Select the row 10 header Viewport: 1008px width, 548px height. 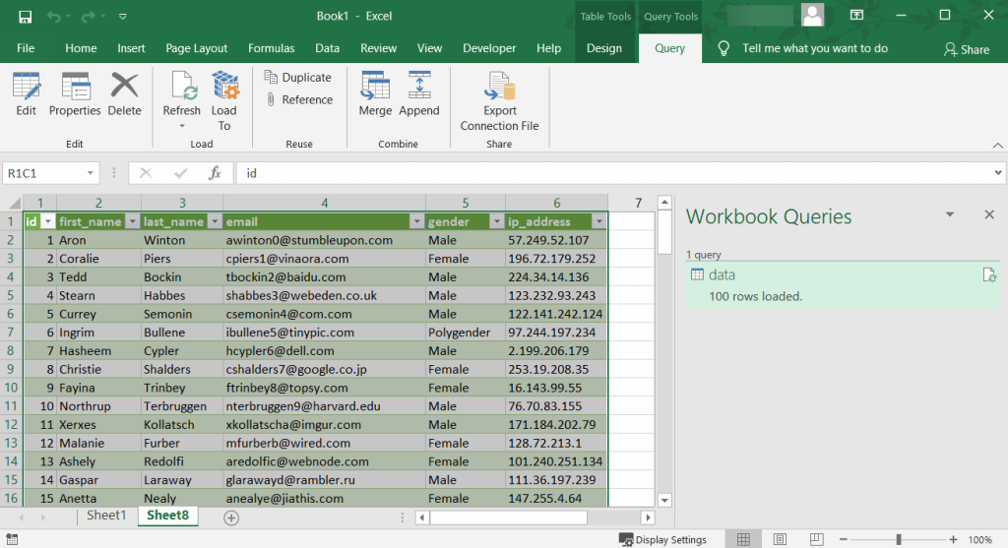[x=11, y=388]
